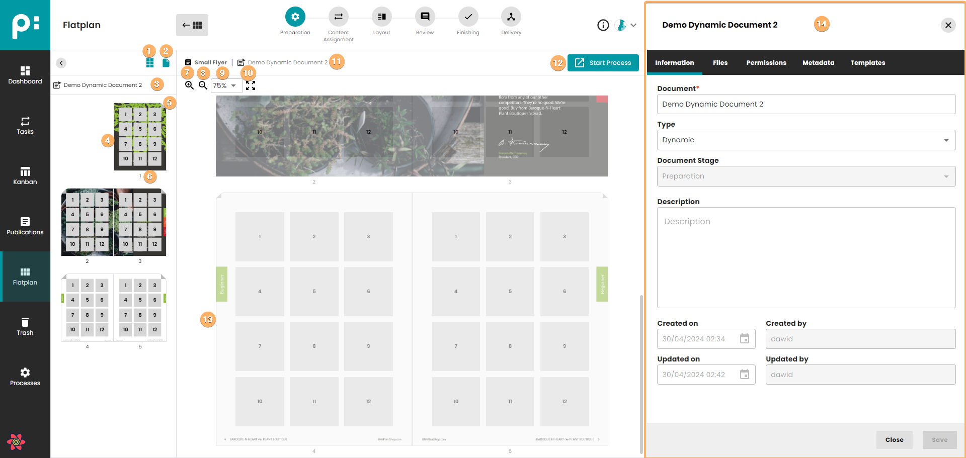Select the page 4-5 spread thumbnail
This screenshot has width=966, height=458.
tap(114, 308)
